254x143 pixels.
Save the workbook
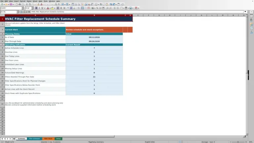click(x=11, y=4)
